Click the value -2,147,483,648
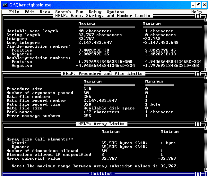Viewport: 208px width, 176px height. tap(160, 43)
